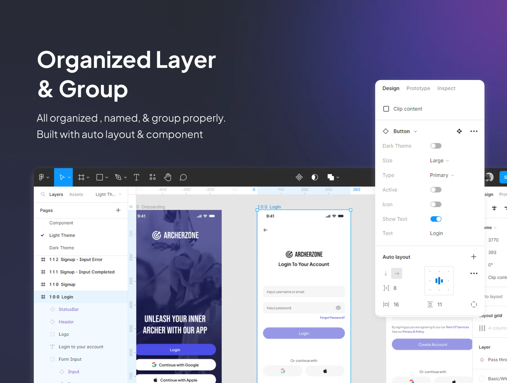Select the Hand tool
Viewport: 507px width, 383px height.
click(x=168, y=177)
